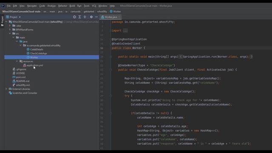272x153 pixels.
Task: Click the .idea folder icon
Action: 14,25
